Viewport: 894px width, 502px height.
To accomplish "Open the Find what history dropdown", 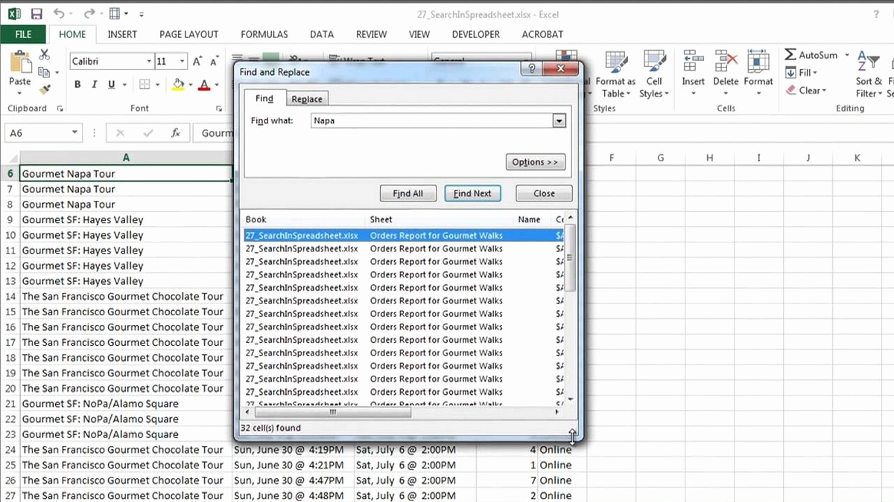I will [559, 120].
